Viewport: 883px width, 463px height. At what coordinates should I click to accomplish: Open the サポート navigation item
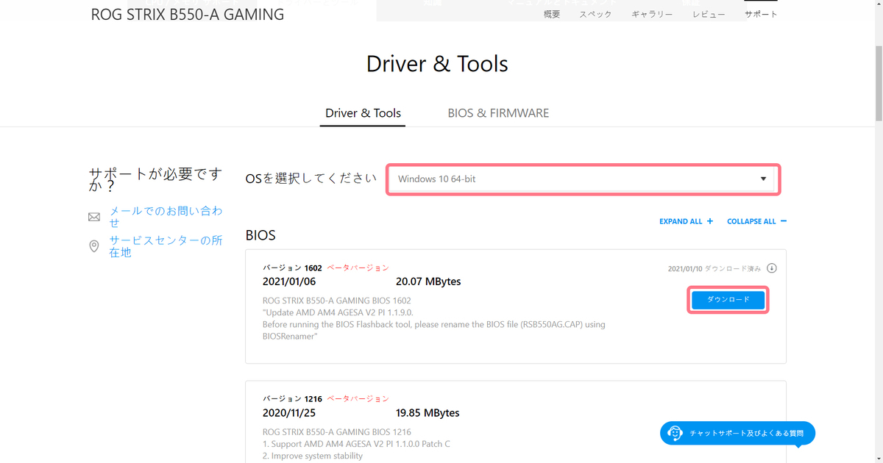click(x=761, y=14)
